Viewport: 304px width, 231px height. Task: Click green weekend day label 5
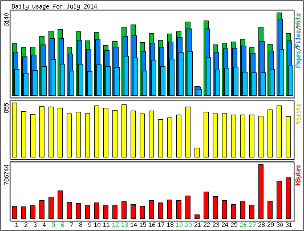coord(53,225)
